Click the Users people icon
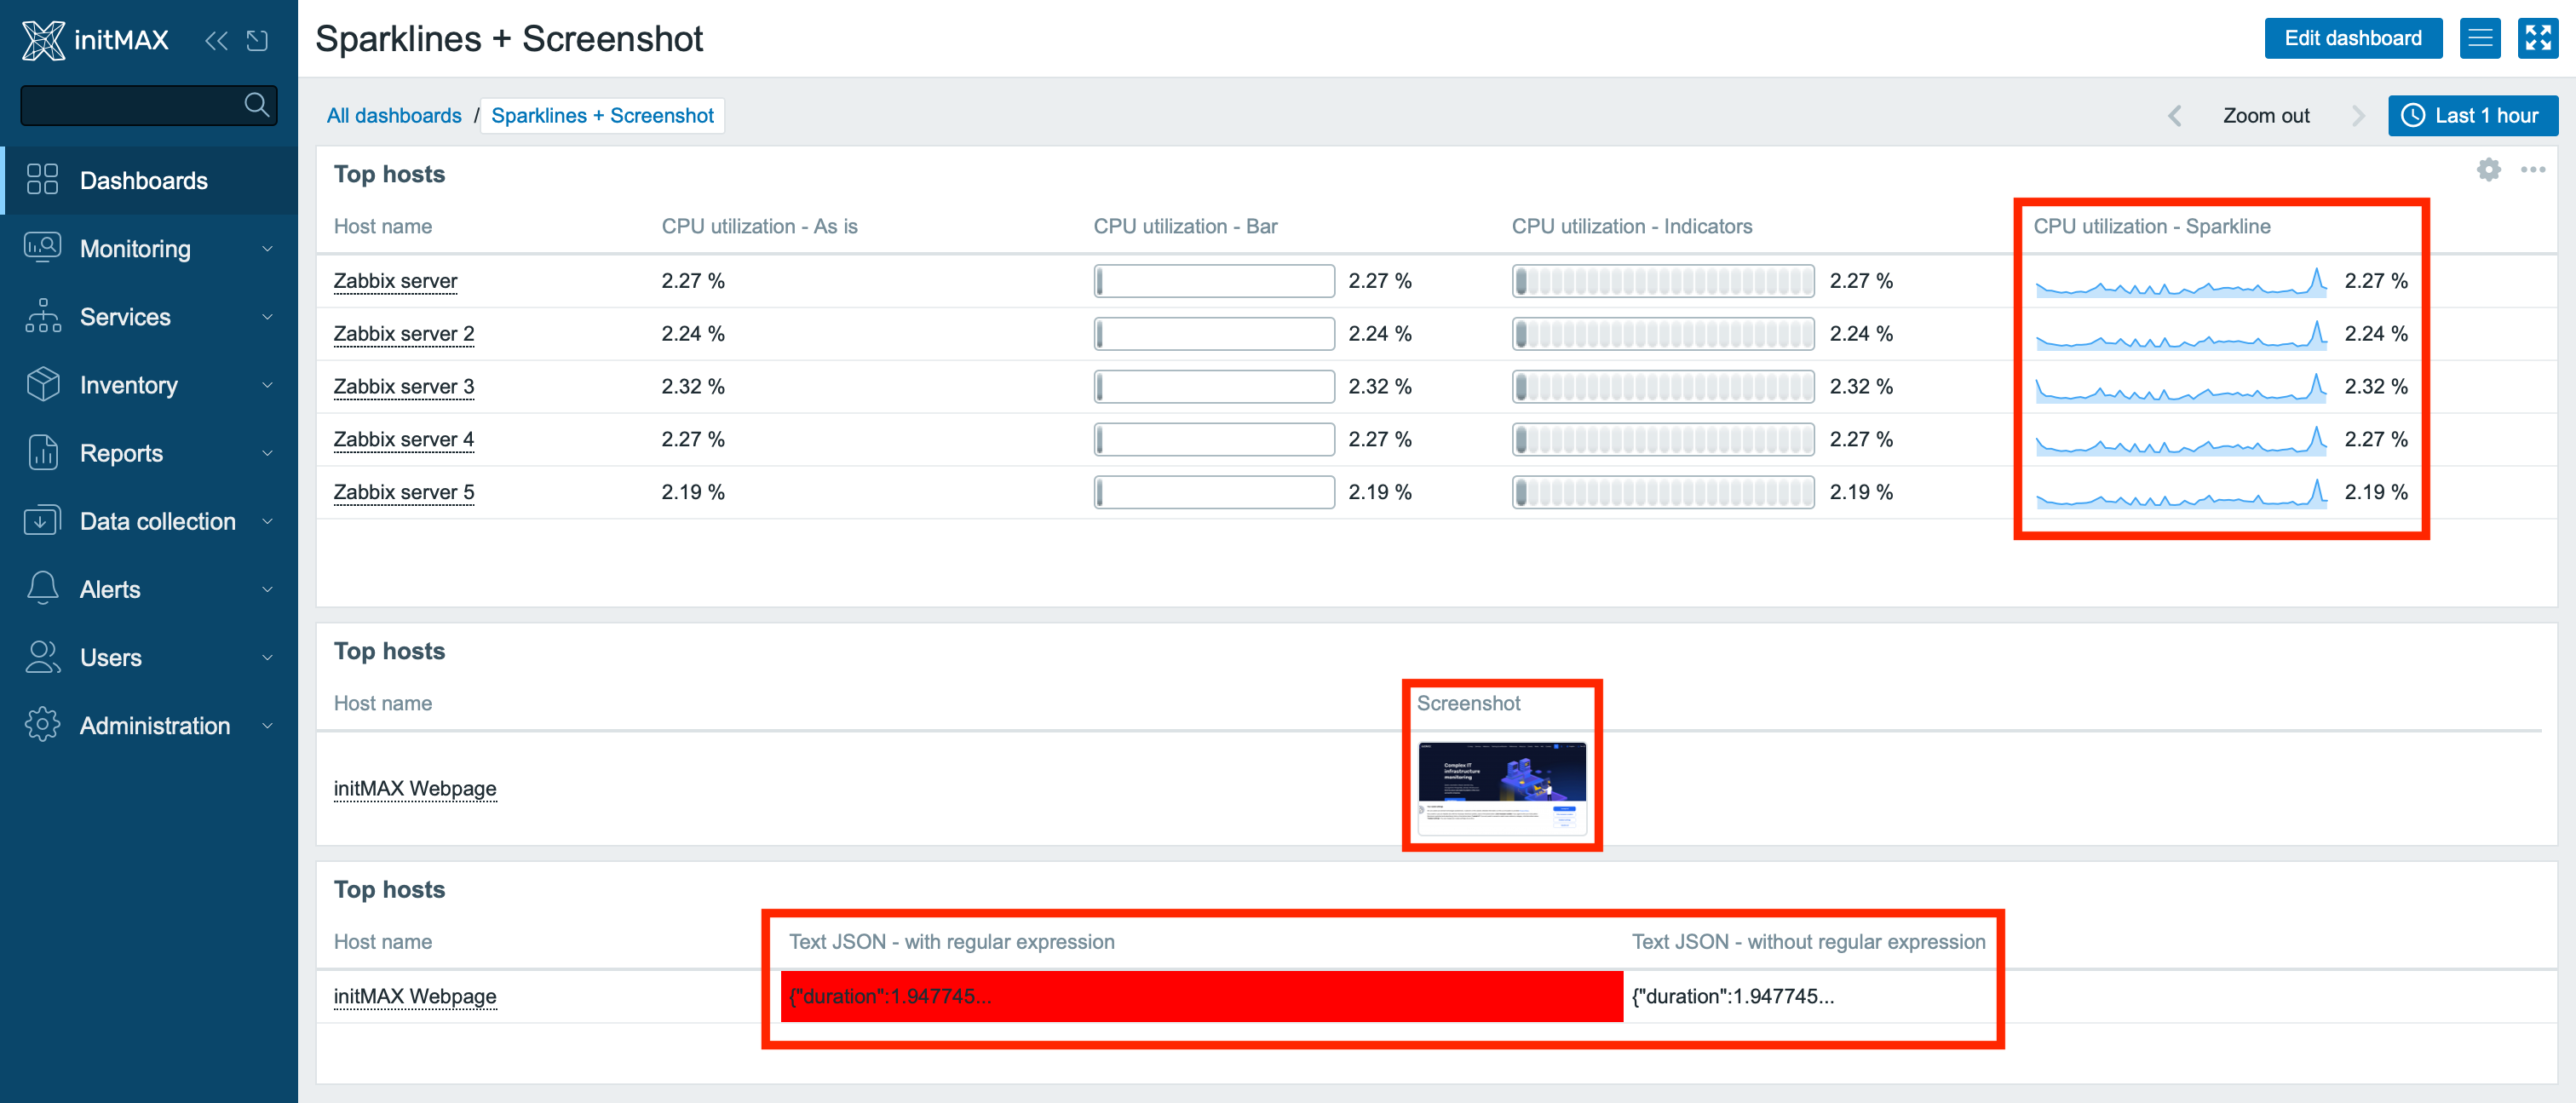The image size is (2576, 1103). [42, 656]
